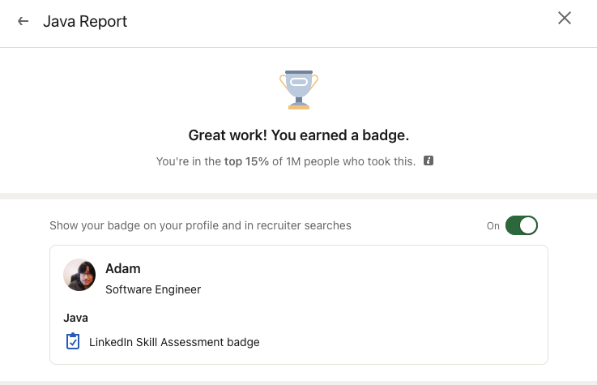Click the name Adam in preview card

click(x=123, y=268)
